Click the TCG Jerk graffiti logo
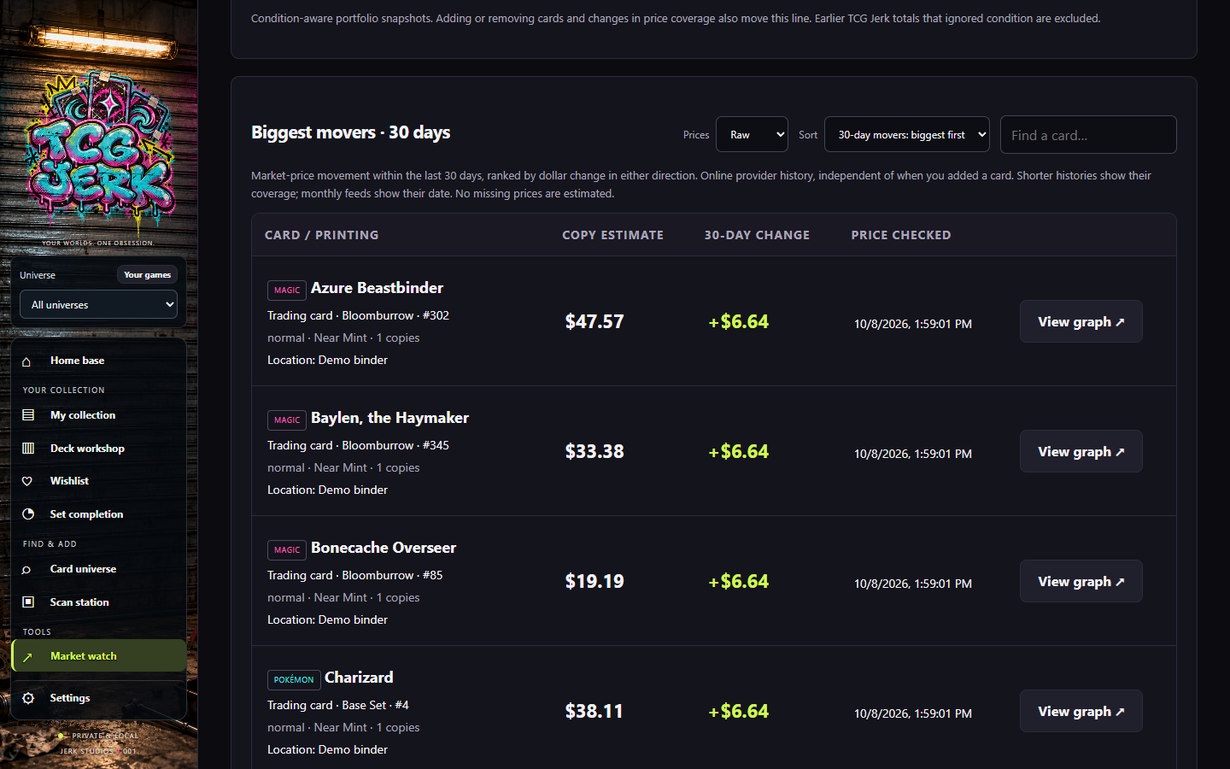 [x=99, y=154]
